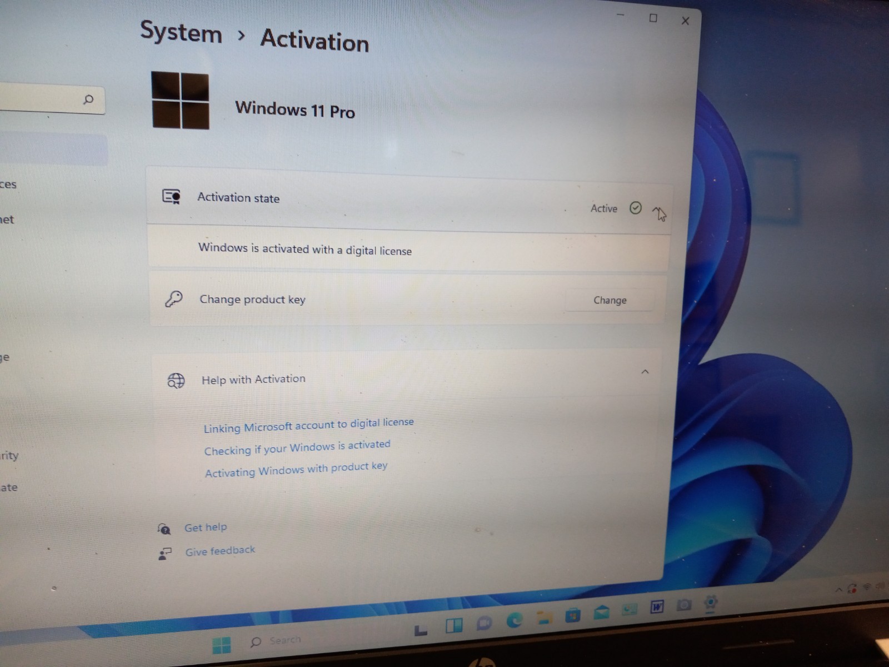Click the Help with Activation globe icon
Screen dimensions: 889x667
tap(176, 380)
